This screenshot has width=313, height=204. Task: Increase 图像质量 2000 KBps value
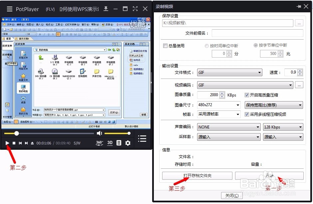222,93
